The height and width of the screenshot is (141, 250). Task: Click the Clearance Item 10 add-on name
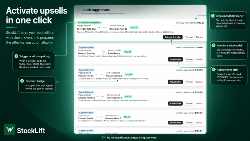[x=118, y=29]
